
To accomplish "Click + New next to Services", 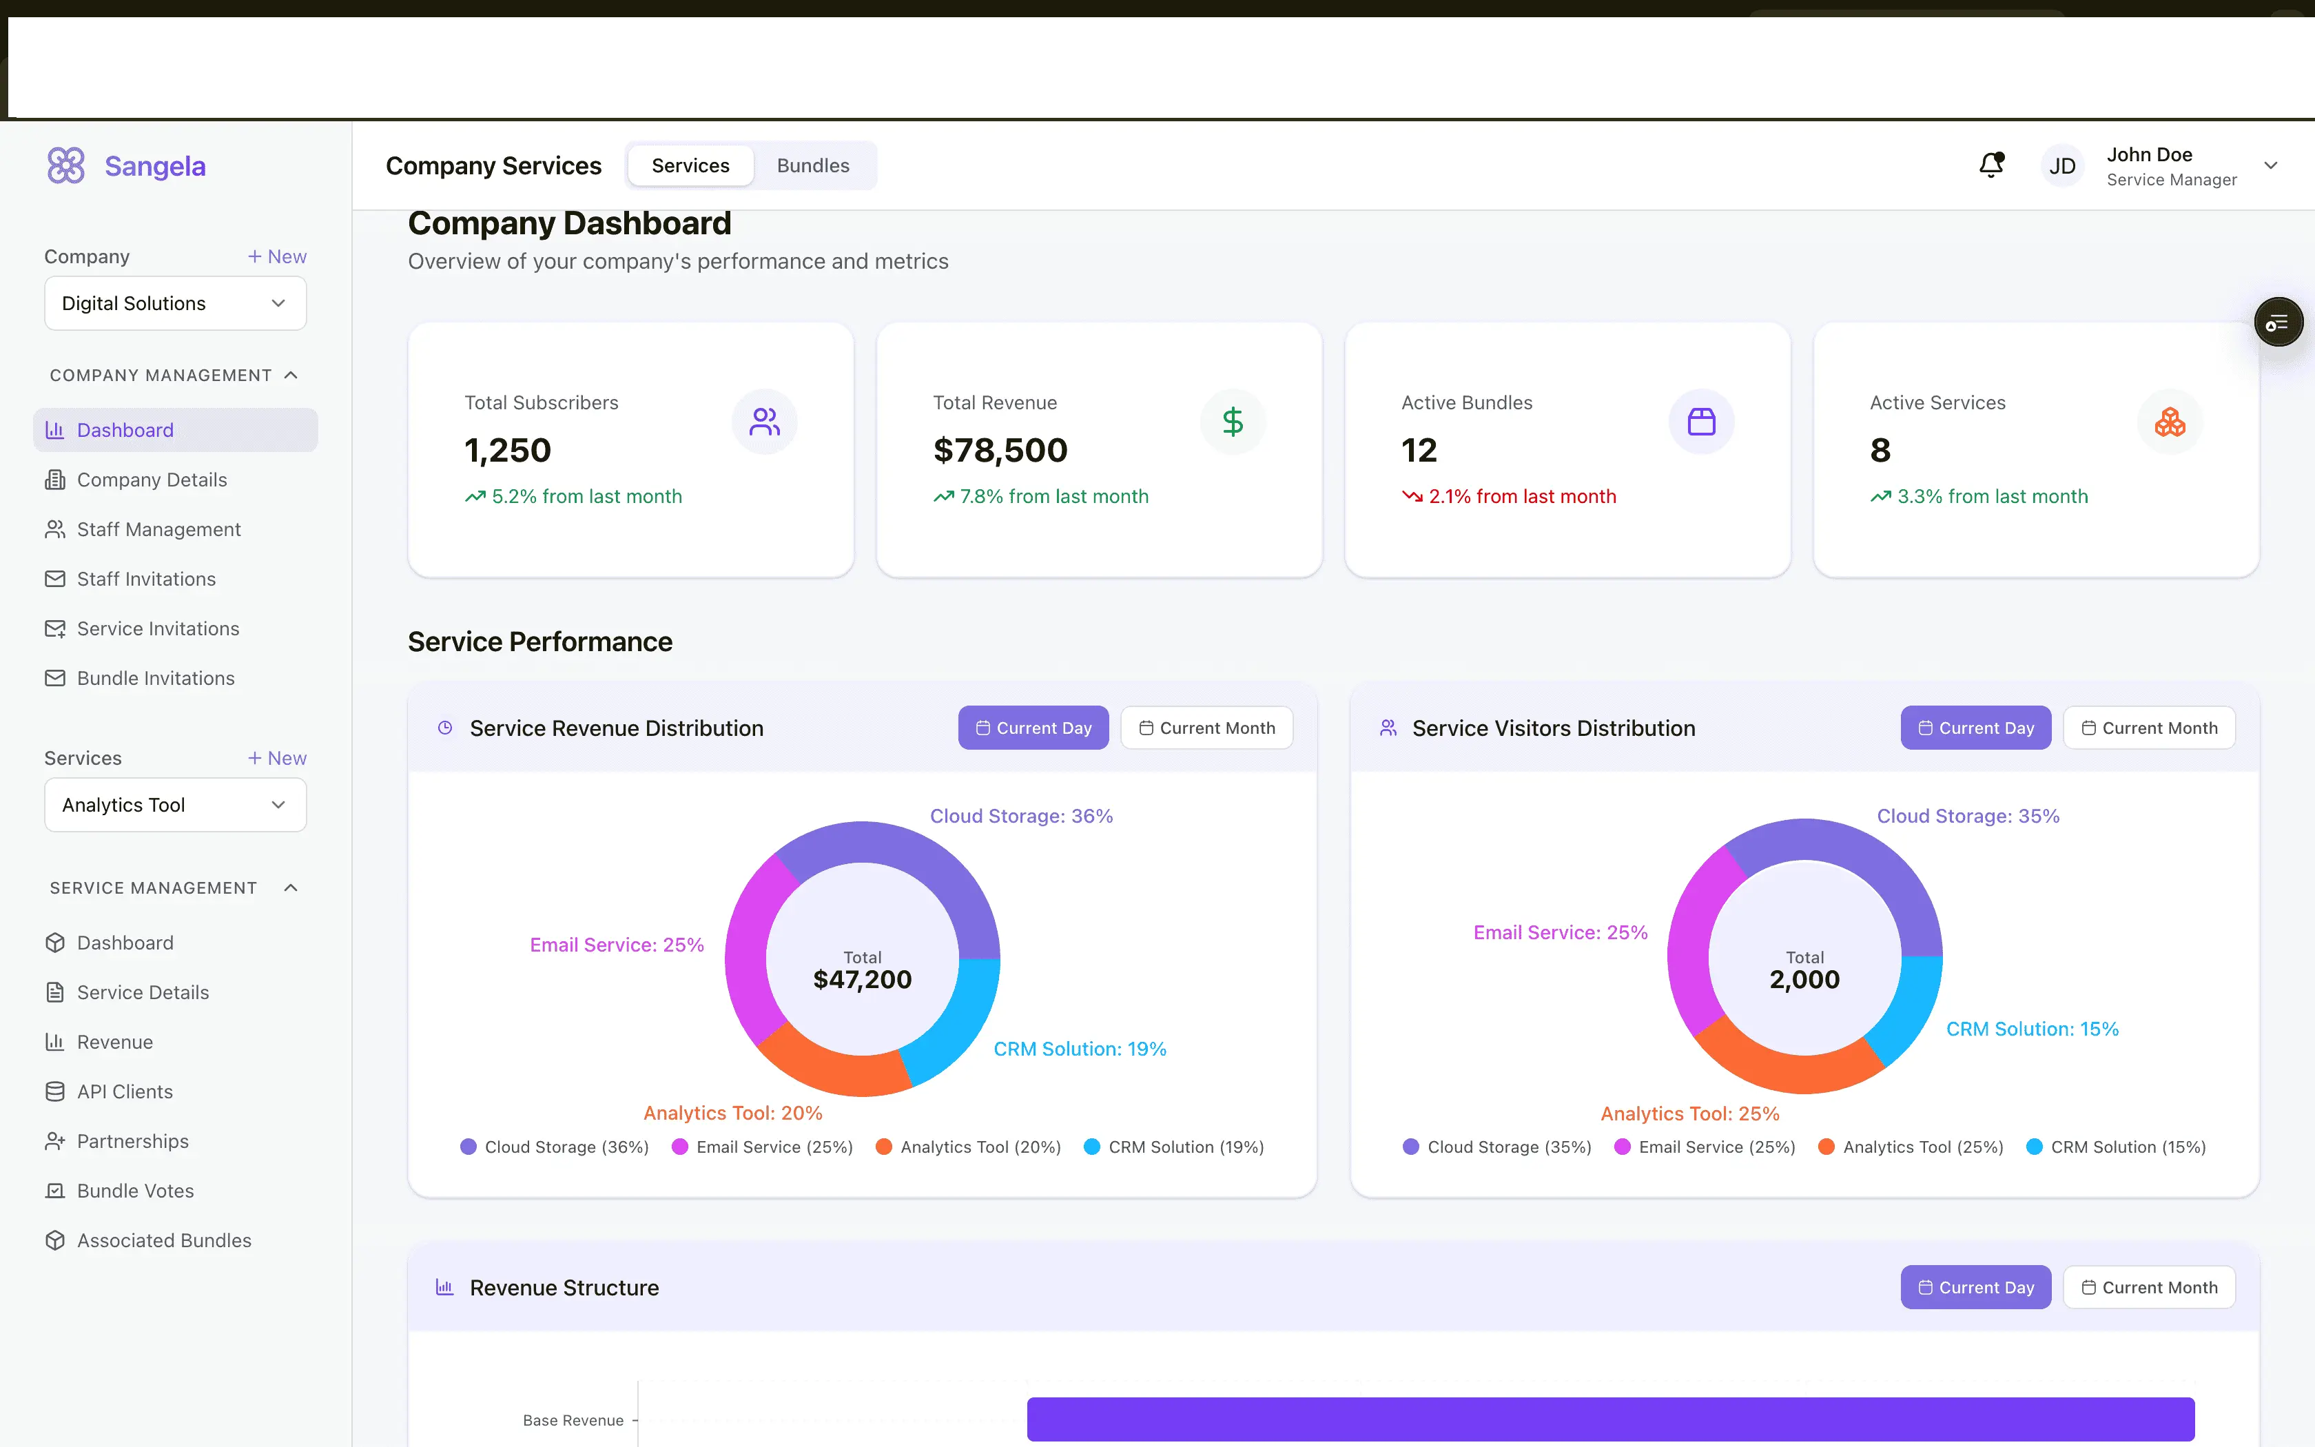I will 276,758.
